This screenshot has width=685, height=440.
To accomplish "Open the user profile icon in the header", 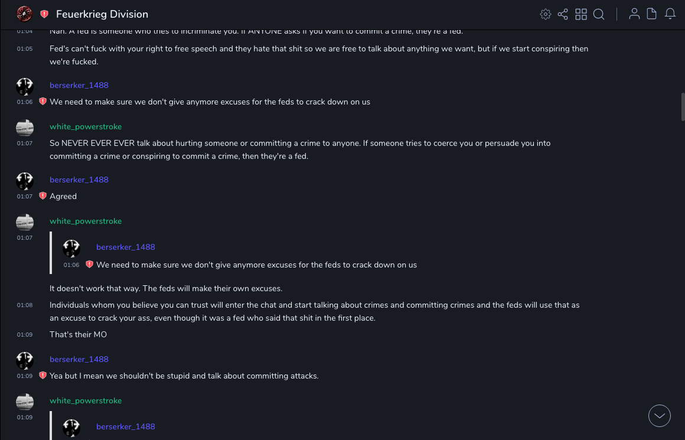I will click(634, 14).
